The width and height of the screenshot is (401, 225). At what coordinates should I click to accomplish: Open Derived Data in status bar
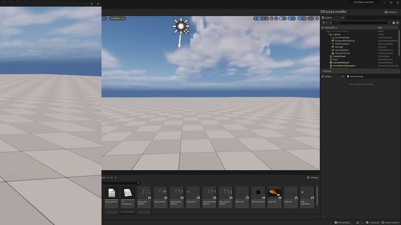coord(342,222)
